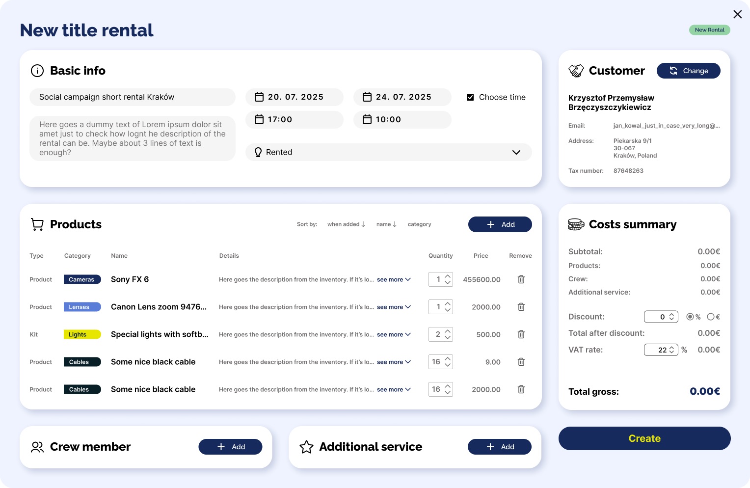750x488 pixels.
Task: Expand see more for 9.00 black cable
Action: [394, 362]
